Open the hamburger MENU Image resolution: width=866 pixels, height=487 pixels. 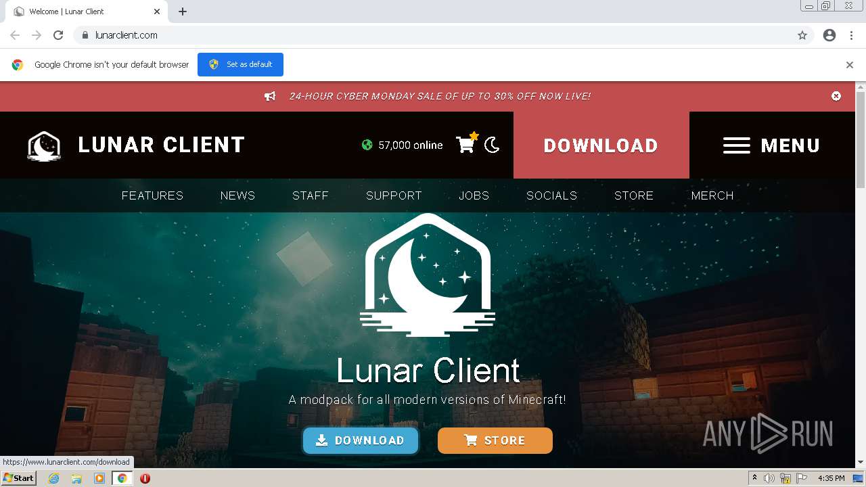(x=771, y=145)
